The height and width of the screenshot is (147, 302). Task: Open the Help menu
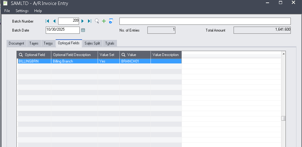38,11
